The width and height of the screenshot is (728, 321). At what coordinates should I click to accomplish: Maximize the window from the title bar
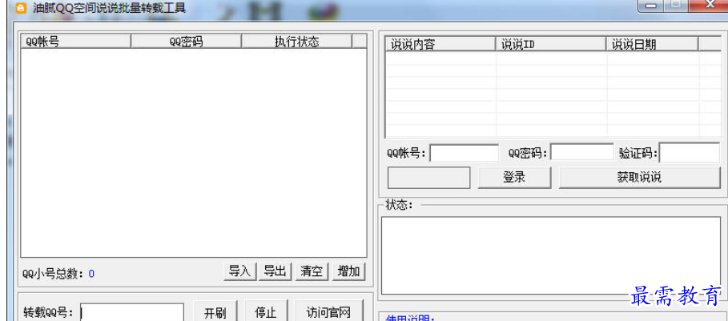[676, 4]
